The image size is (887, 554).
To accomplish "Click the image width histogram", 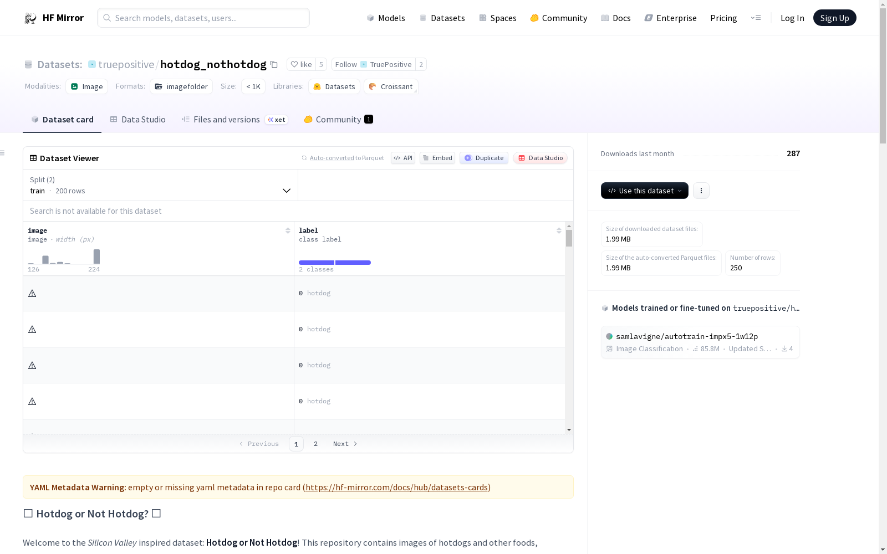I will [x=64, y=257].
